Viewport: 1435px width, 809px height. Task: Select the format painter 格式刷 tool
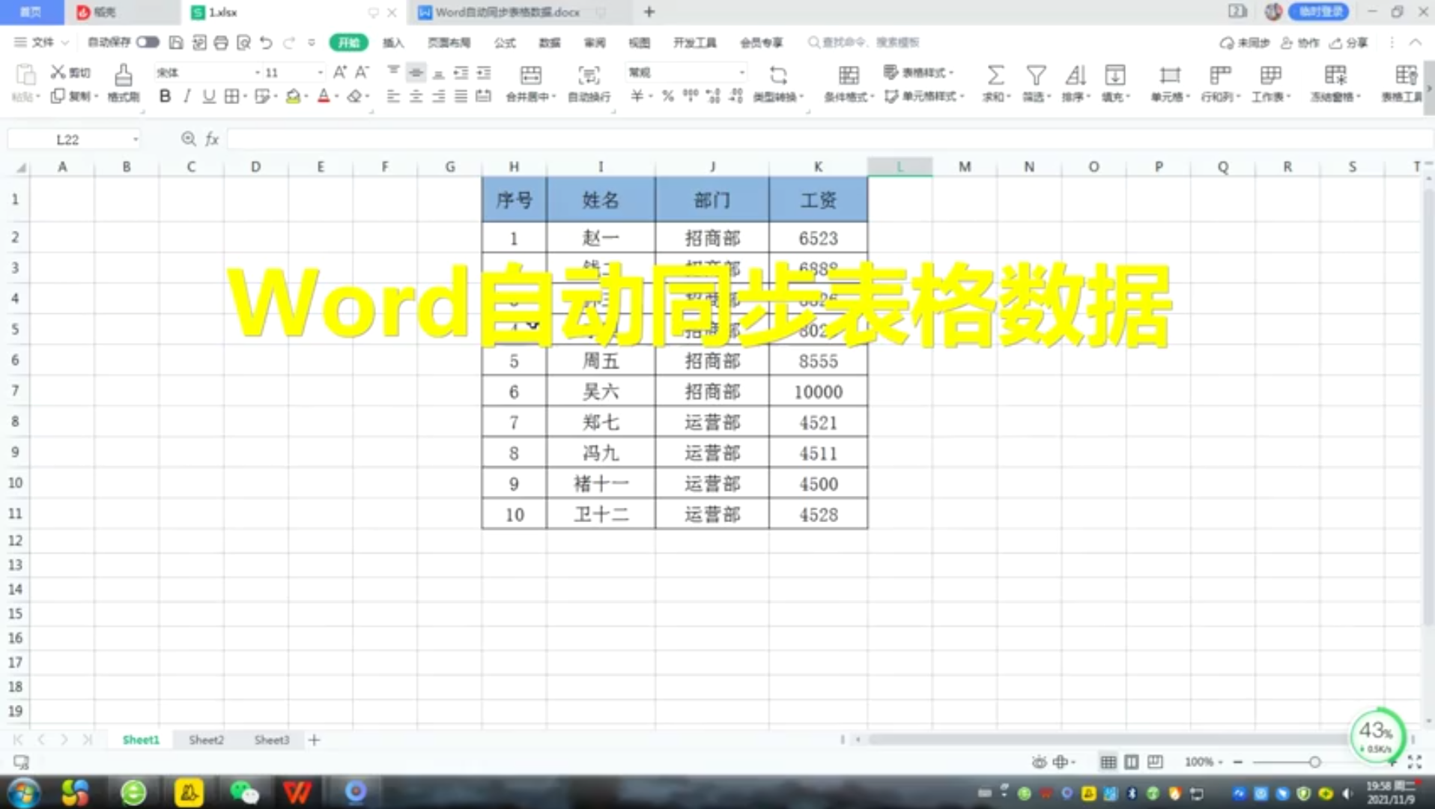click(x=124, y=82)
